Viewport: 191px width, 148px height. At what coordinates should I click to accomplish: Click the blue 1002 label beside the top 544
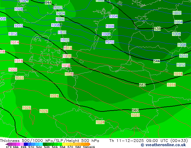pyautogui.click(x=58, y=8)
